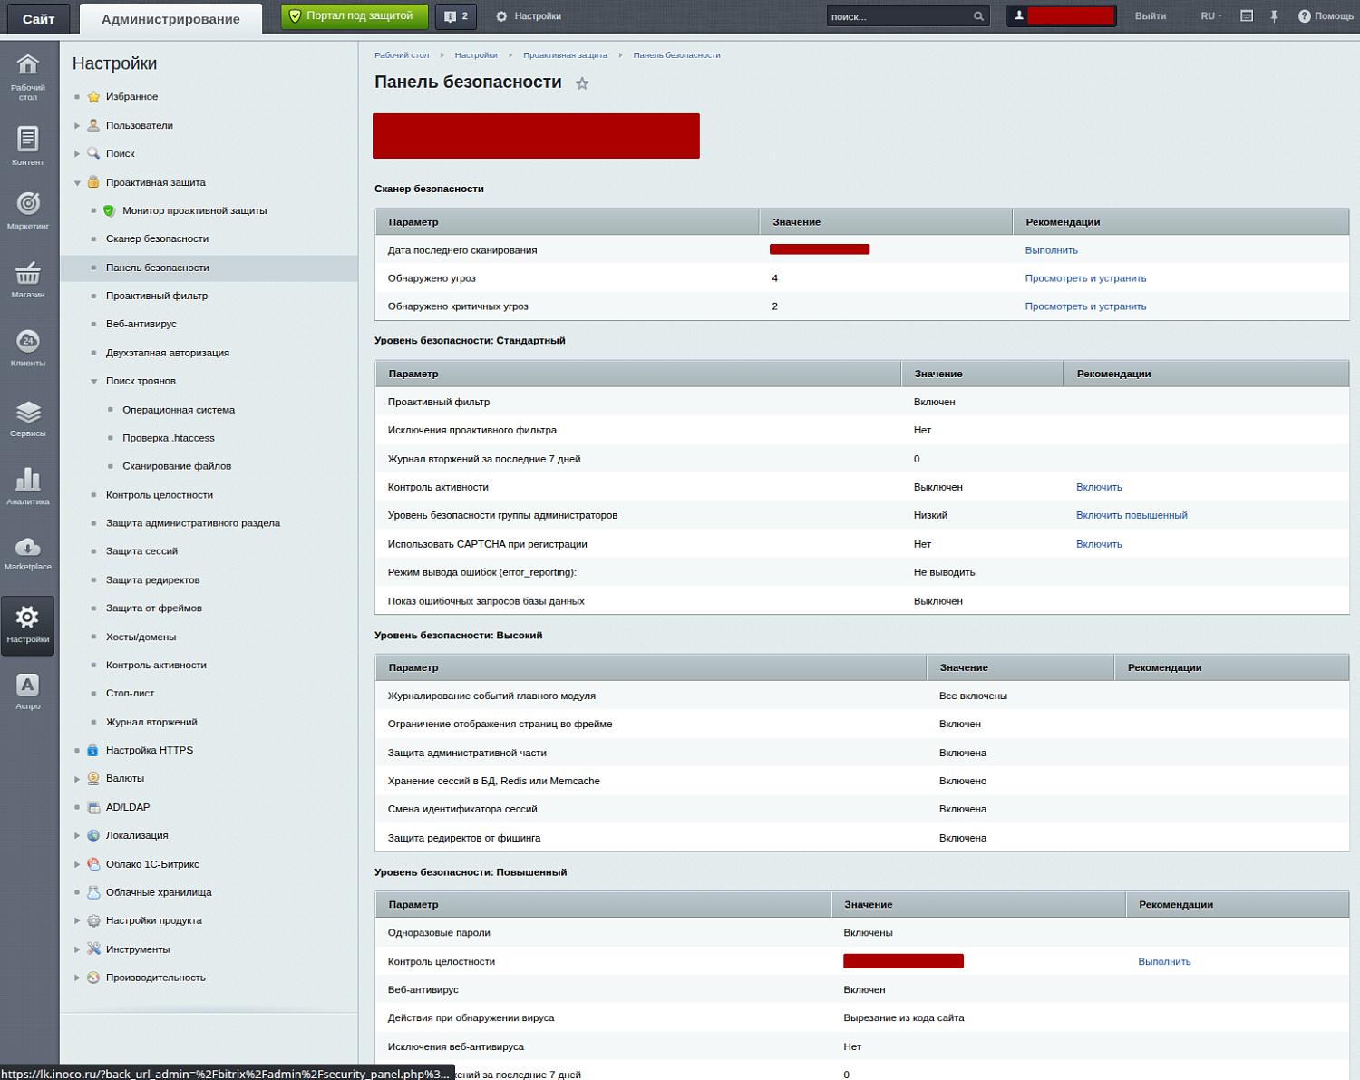
Task: Expand the Пользователи tree node
Action: click(x=77, y=126)
